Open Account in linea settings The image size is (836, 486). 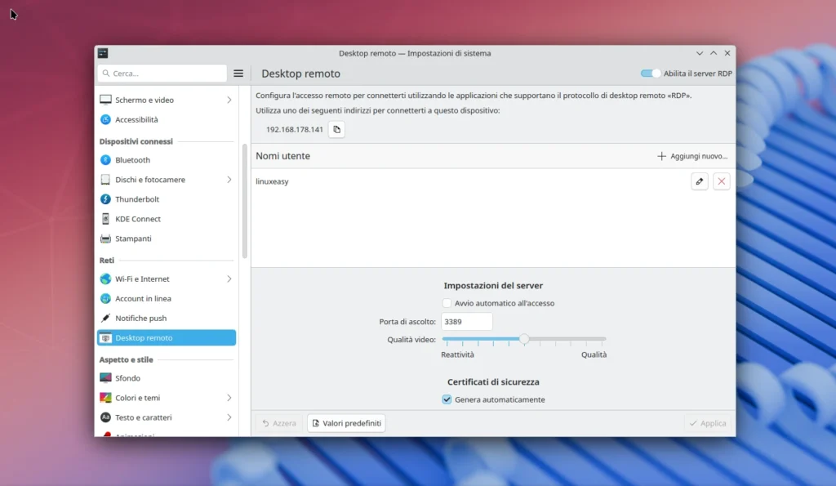tap(143, 299)
